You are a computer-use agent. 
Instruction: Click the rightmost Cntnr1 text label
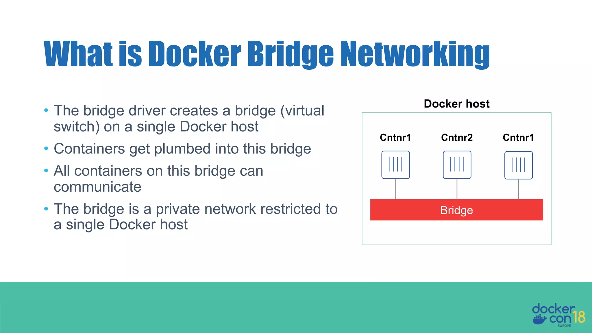(518, 138)
